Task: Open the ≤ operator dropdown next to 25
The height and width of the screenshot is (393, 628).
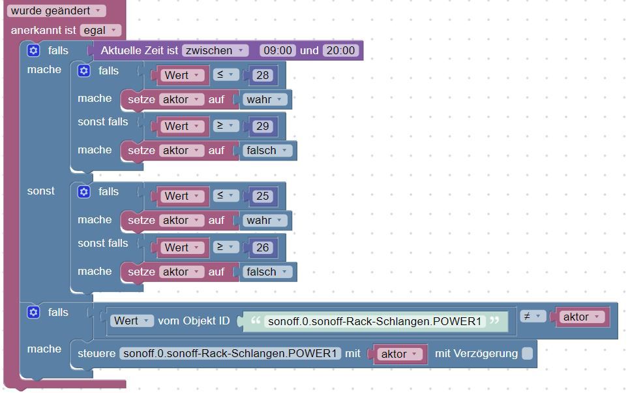Action: 226,196
